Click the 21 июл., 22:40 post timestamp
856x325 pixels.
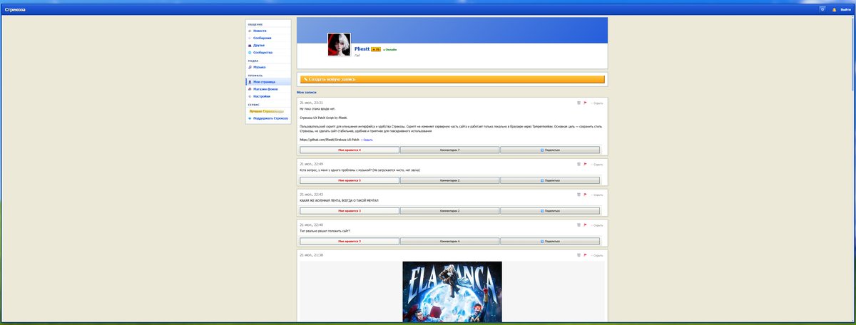pyautogui.click(x=311, y=225)
